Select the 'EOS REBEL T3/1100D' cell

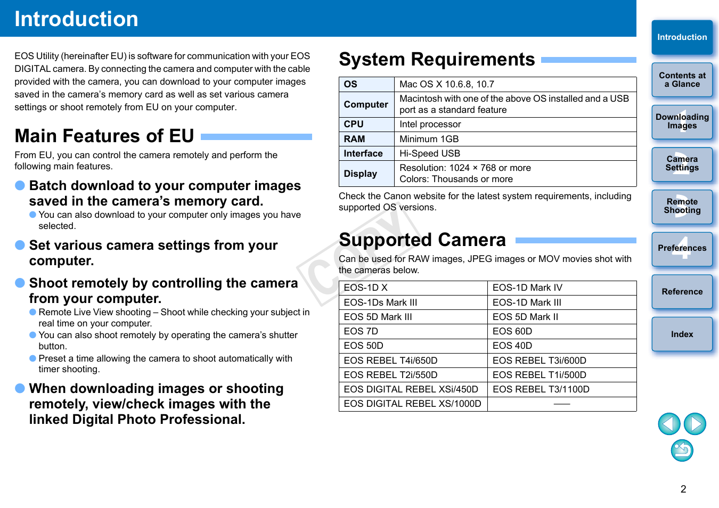562,389
